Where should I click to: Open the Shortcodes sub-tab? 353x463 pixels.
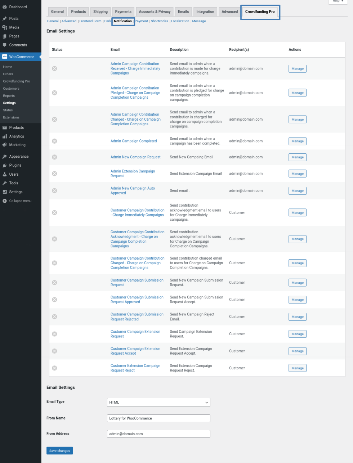pos(159,21)
